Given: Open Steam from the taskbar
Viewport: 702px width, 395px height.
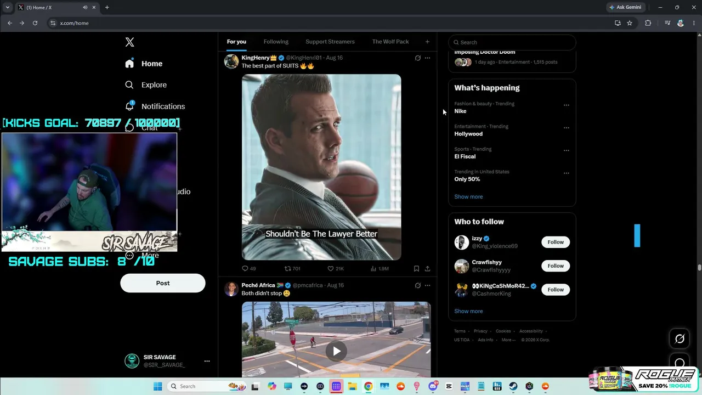Looking at the screenshot, I should [x=513, y=386].
